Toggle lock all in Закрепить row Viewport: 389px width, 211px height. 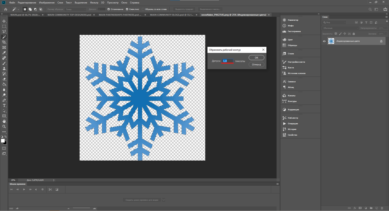pos(354,34)
